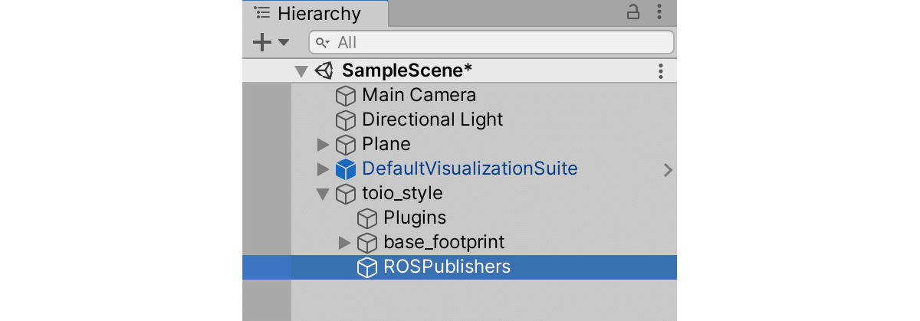Image resolution: width=920 pixels, height=321 pixels.
Task: Collapse the toio_style object
Action: (x=323, y=194)
